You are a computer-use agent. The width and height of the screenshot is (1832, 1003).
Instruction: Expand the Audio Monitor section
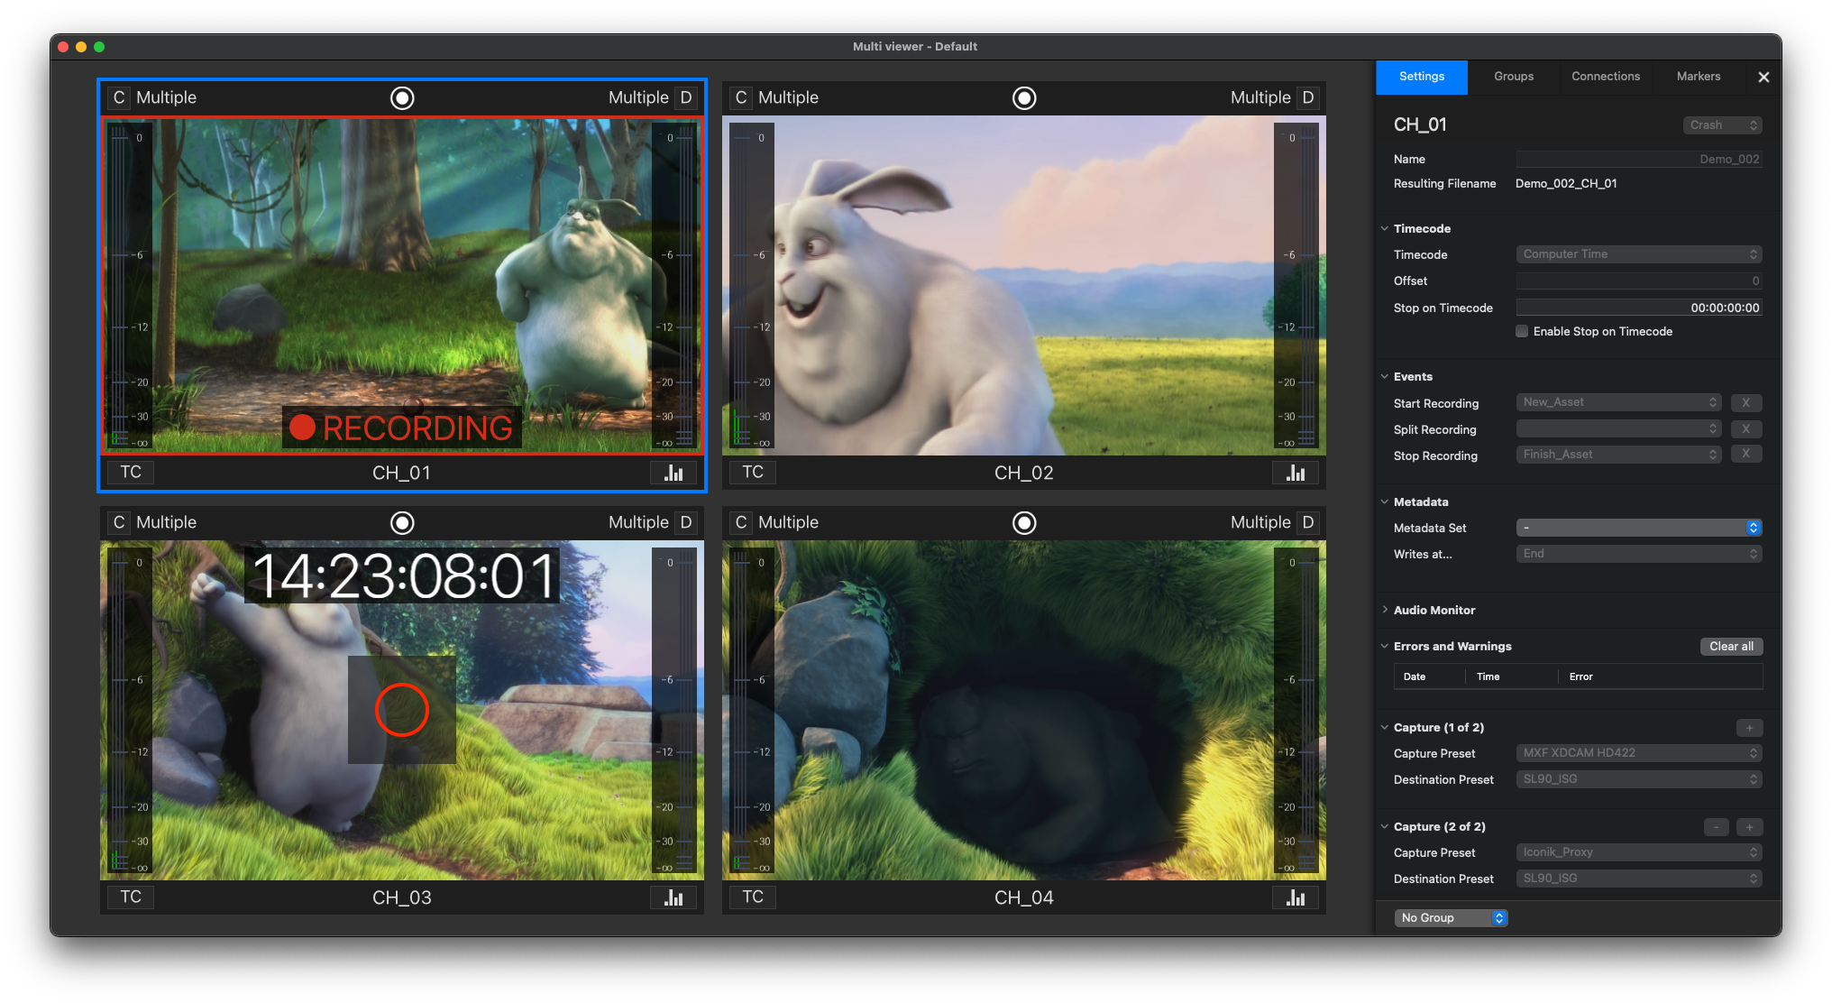(x=1385, y=610)
